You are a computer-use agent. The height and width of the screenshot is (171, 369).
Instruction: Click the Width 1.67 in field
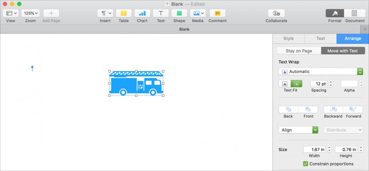pyautogui.click(x=314, y=149)
